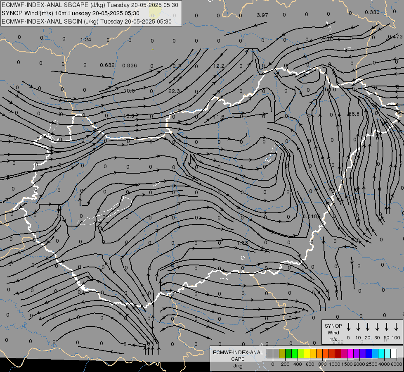Pick the dark maroon-red CAPE legend swatch
Screen dimensions: 404x372
[338, 354]
